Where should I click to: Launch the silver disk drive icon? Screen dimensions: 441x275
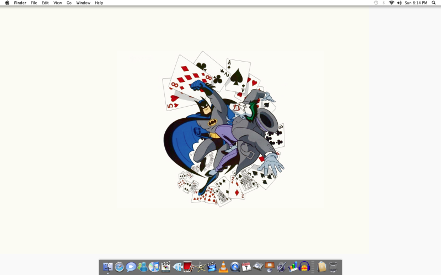[258, 266]
